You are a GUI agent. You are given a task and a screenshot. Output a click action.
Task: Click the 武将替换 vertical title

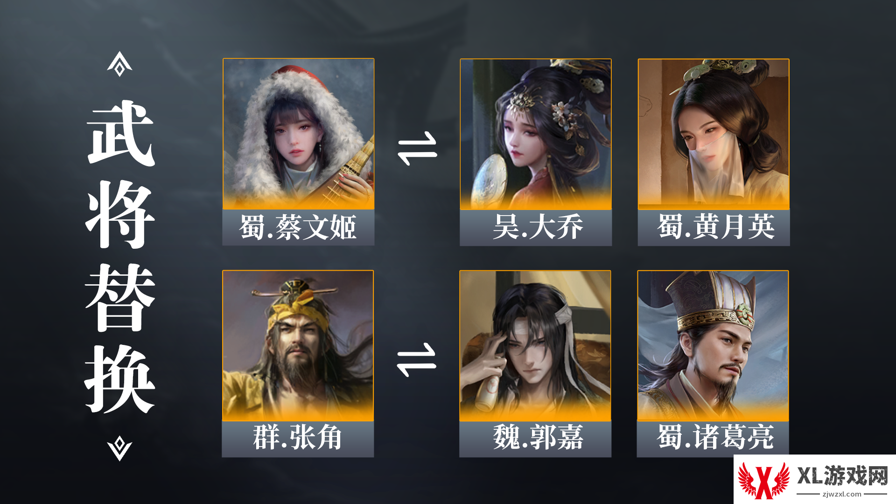[120, 256]
